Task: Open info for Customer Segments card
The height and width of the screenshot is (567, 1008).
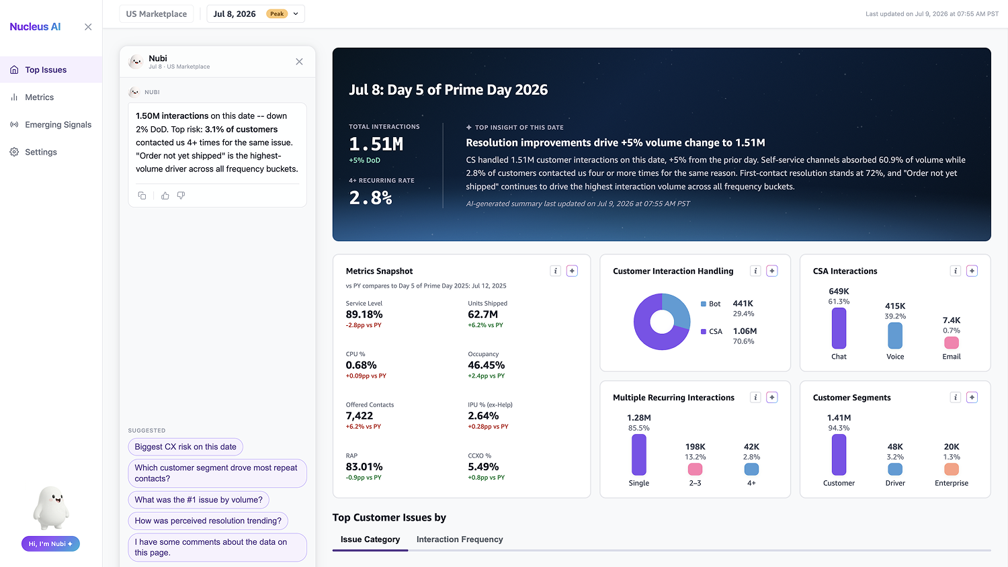Action: click(x=955, y=397)
